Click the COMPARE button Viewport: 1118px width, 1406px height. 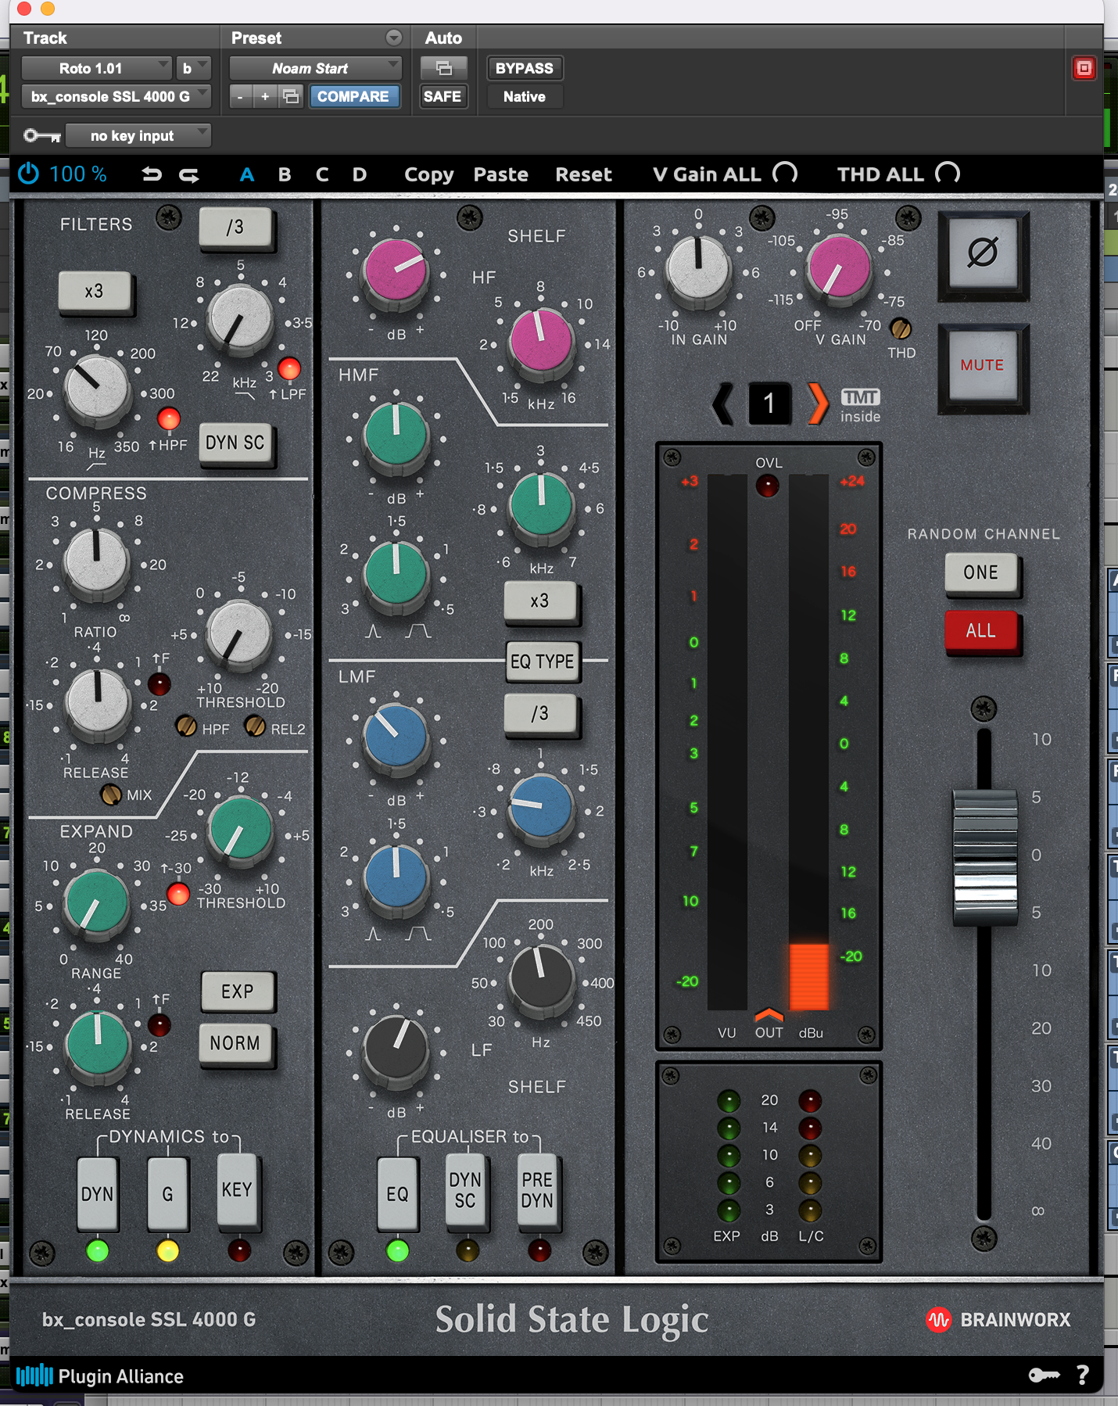[x=353, y=96]
